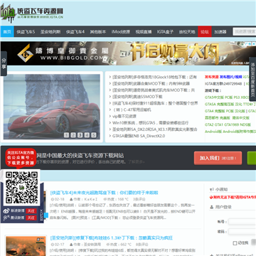Screen dimensions: 256x256
Task: Click the WeChat QR code image
Action: [21, 188]
